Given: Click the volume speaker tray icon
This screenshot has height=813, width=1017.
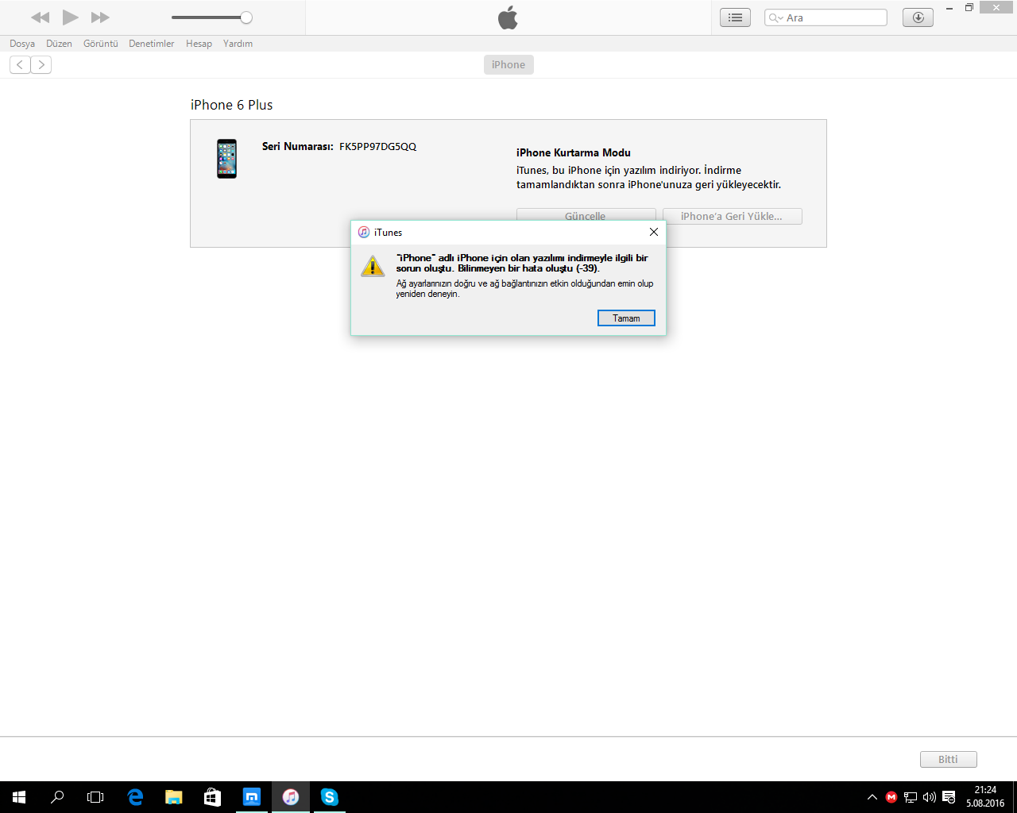Looking at the screenshot, I should tap(930, 797).
